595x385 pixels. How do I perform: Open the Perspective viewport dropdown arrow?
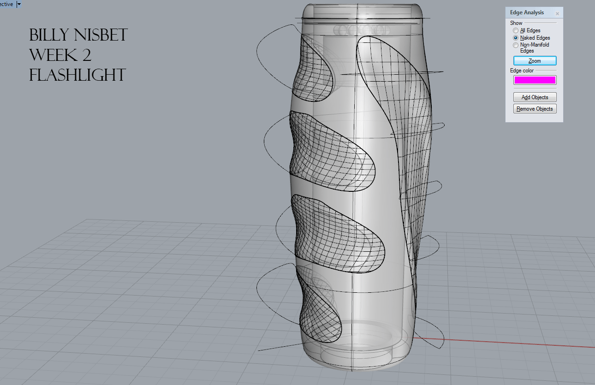(x=18, y=4)
